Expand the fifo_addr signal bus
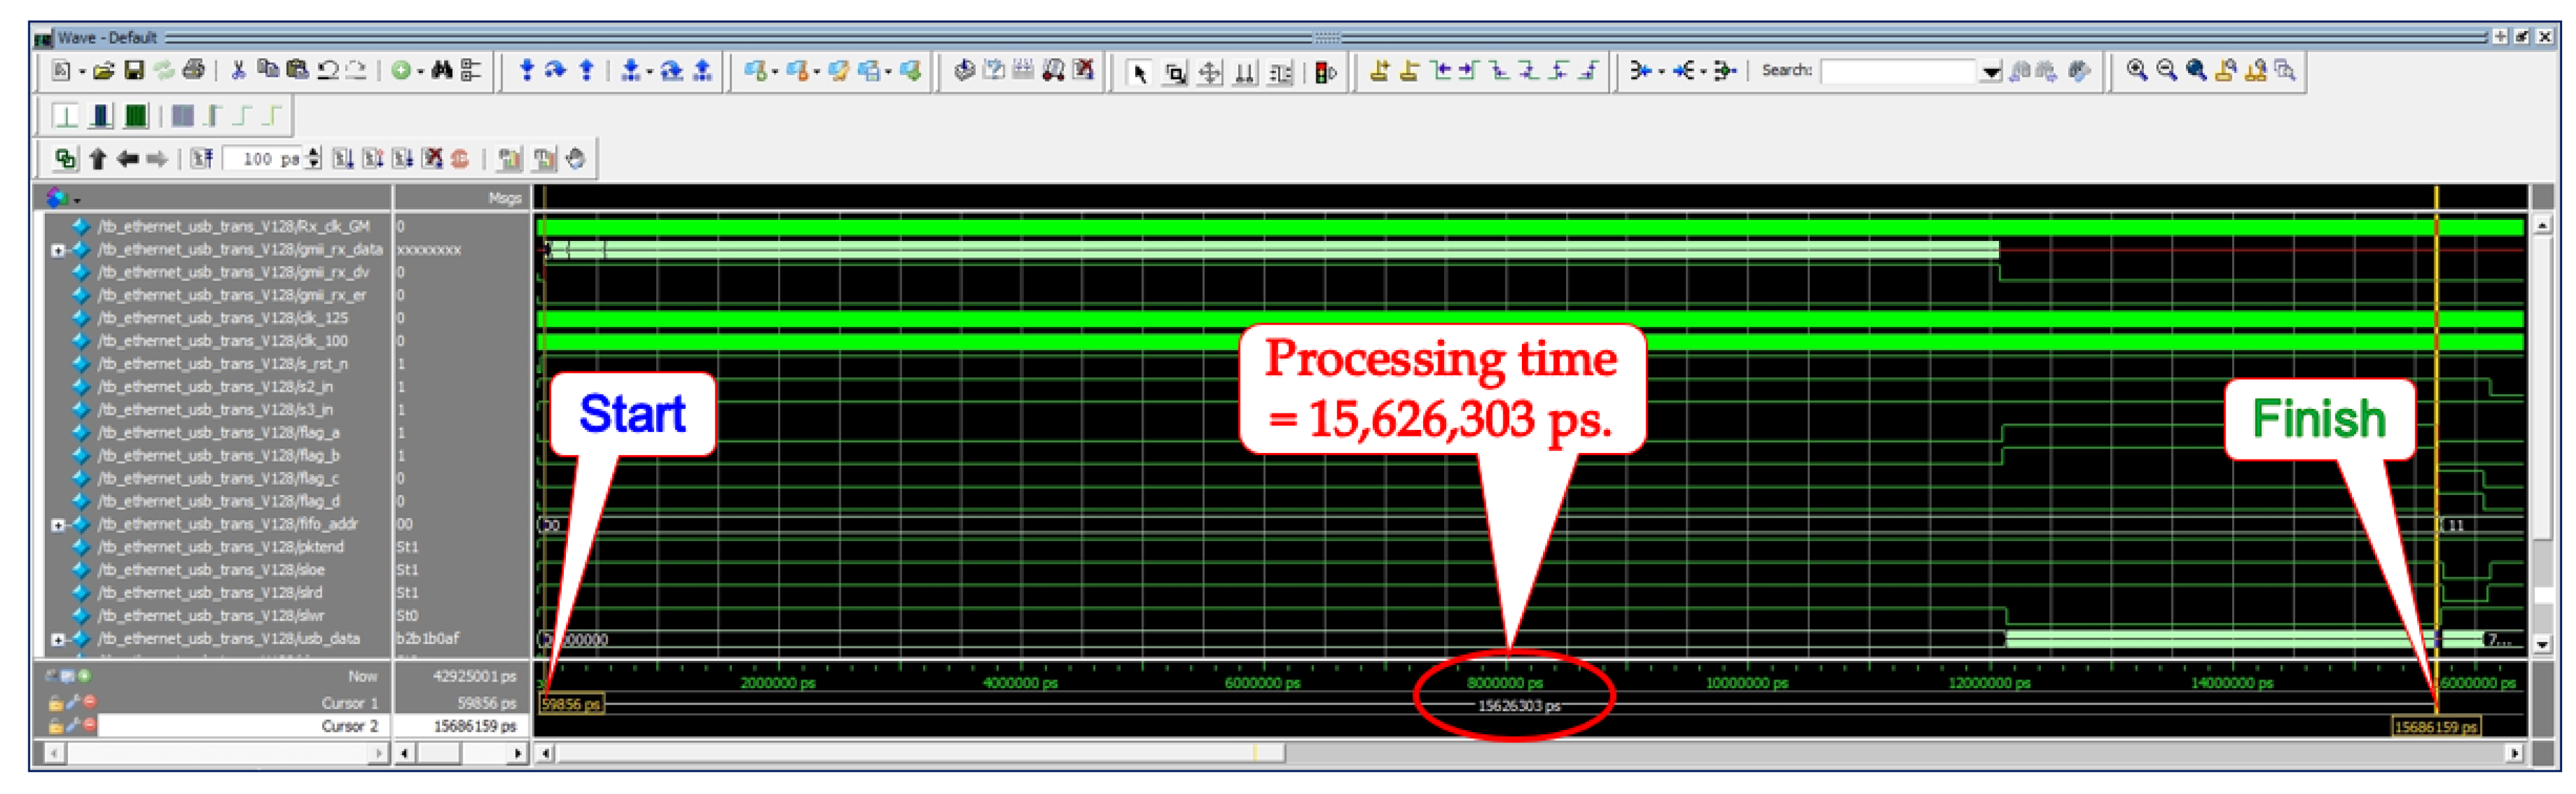 (58, 524)
